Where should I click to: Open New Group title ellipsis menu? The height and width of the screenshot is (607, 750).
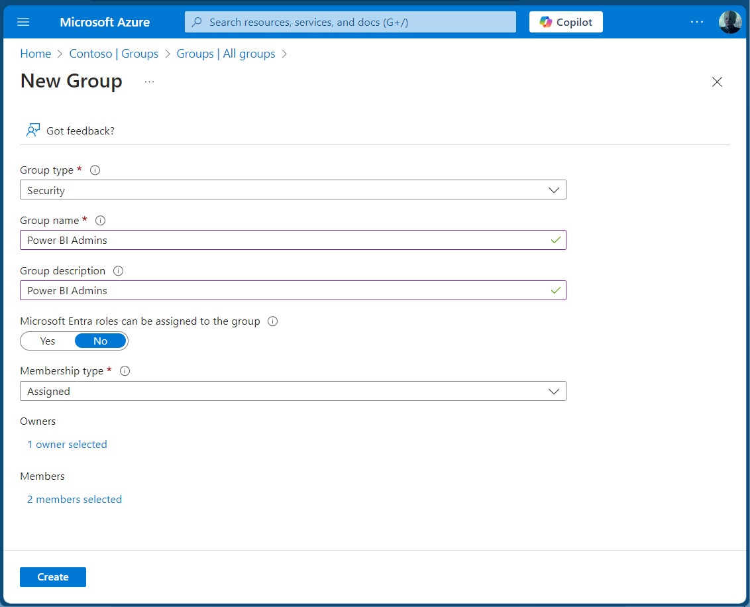(x=149, y=82)
